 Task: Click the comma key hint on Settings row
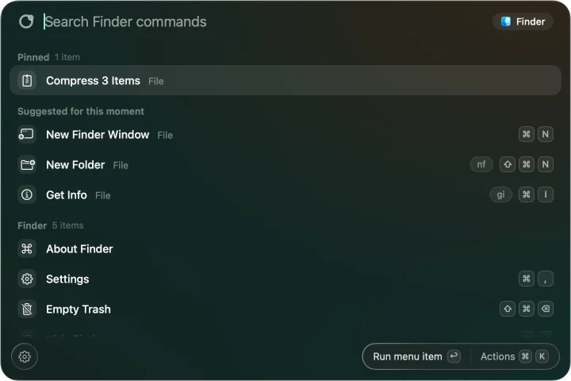[x=545, y=279]
